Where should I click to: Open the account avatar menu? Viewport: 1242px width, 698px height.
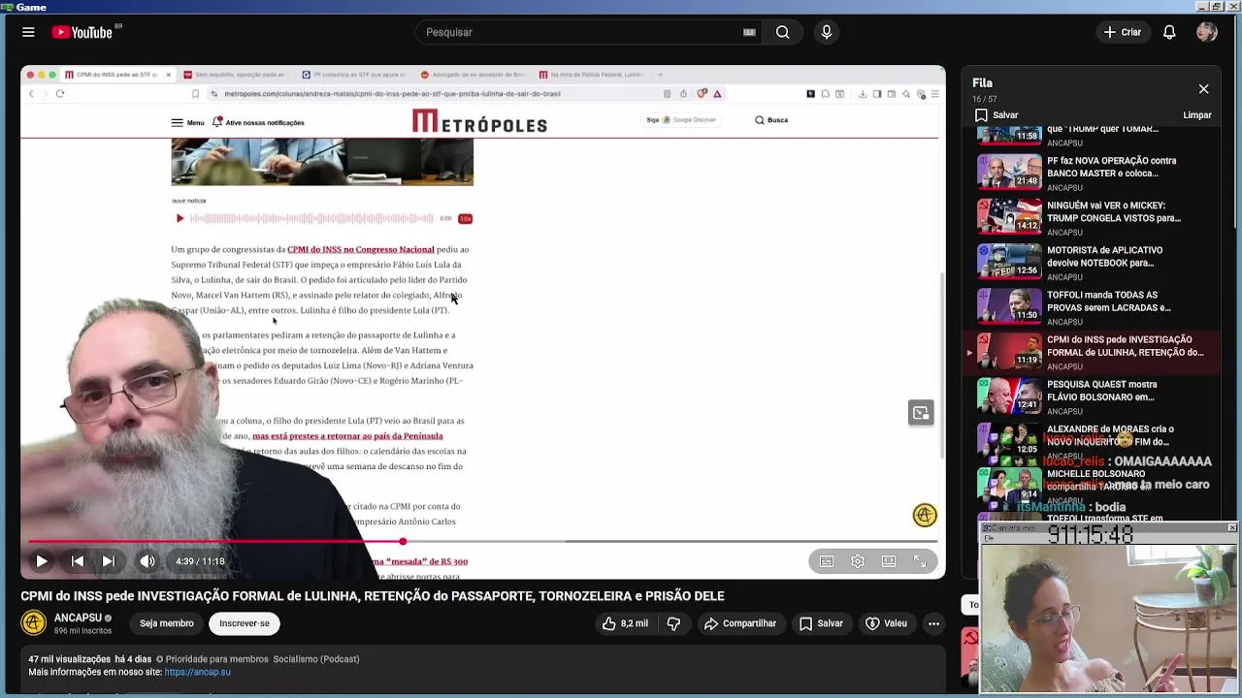pos(1207,32)
